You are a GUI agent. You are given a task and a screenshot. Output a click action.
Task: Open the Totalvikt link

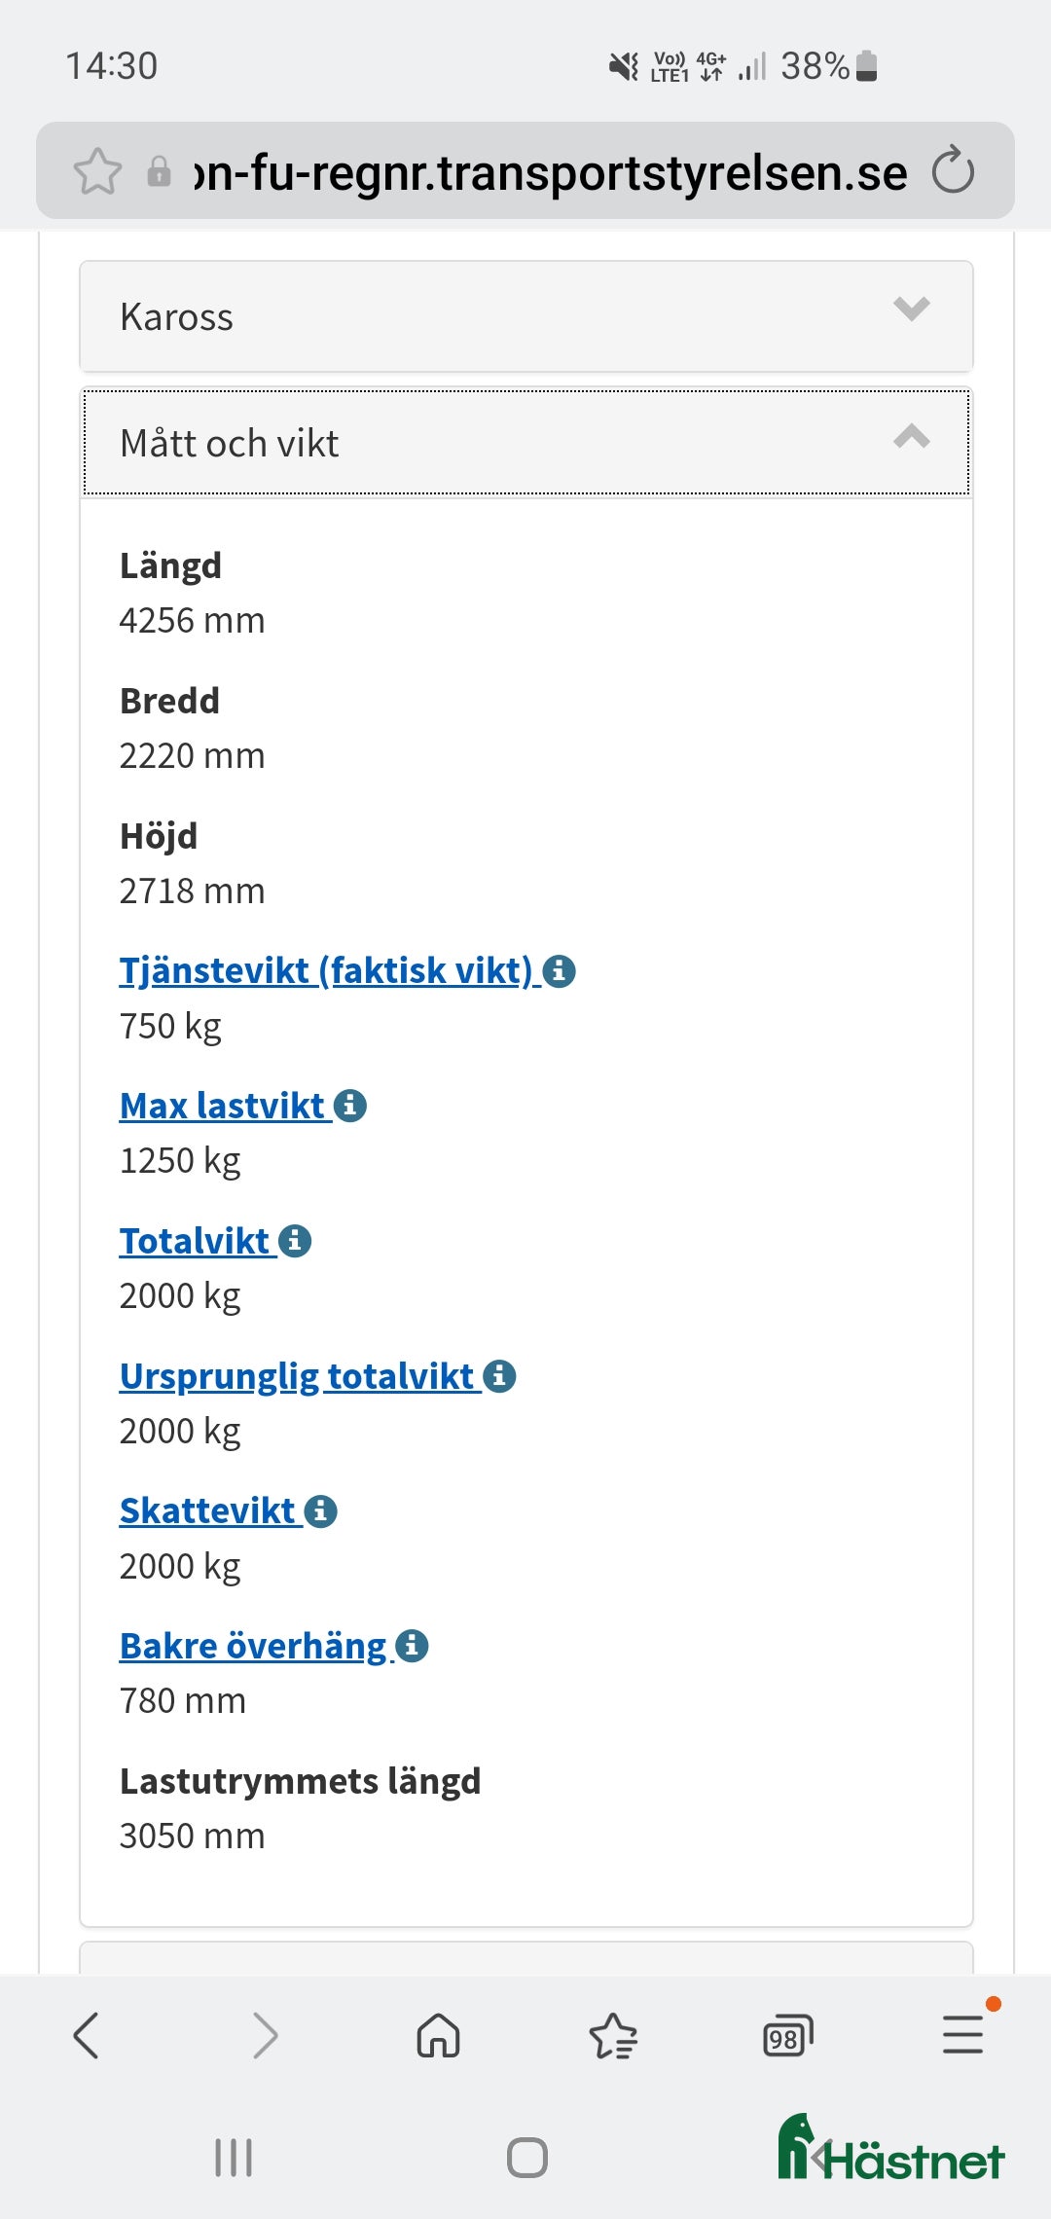193,1240
